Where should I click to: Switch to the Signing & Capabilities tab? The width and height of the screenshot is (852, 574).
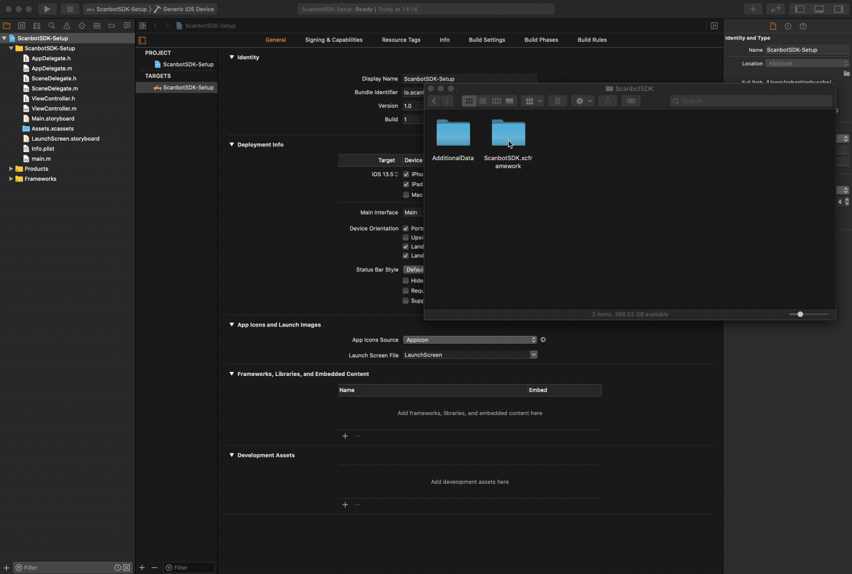coord(334,40)
